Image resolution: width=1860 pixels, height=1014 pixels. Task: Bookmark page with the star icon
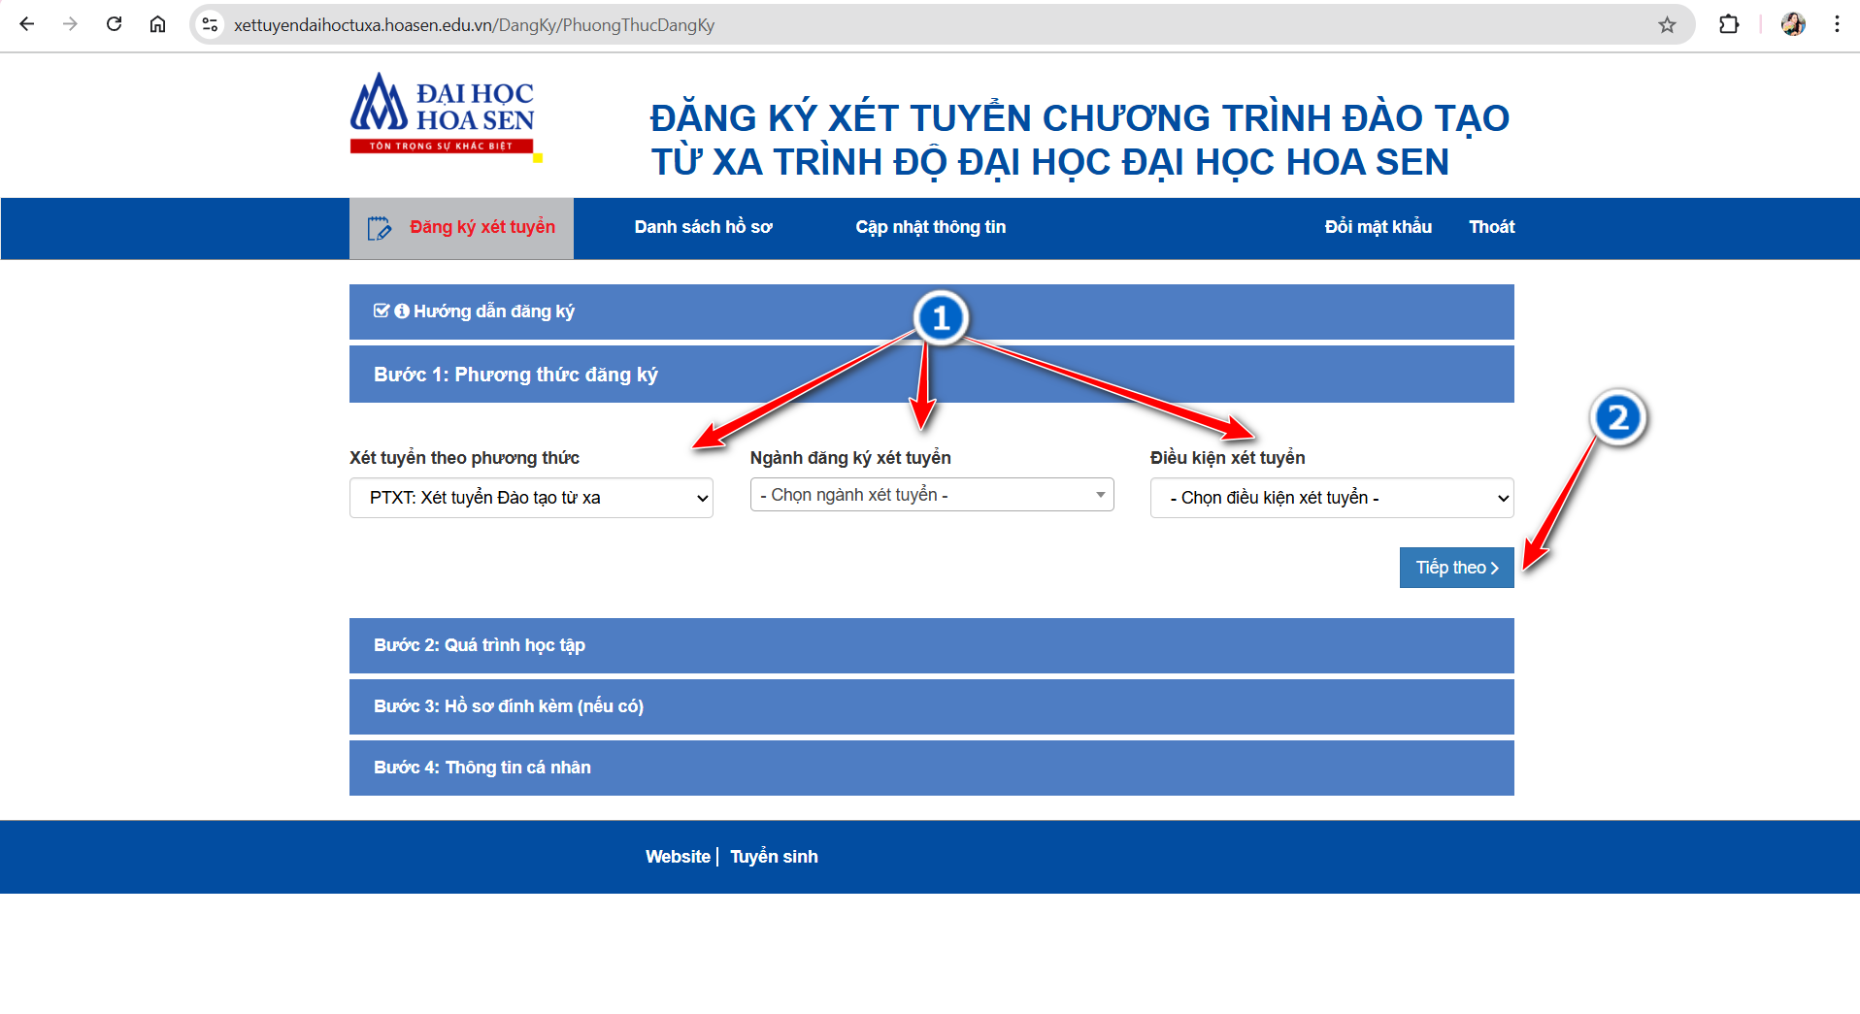(1667, 25)
